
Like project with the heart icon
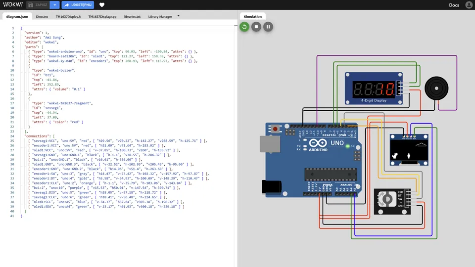[x=102, y=5]
